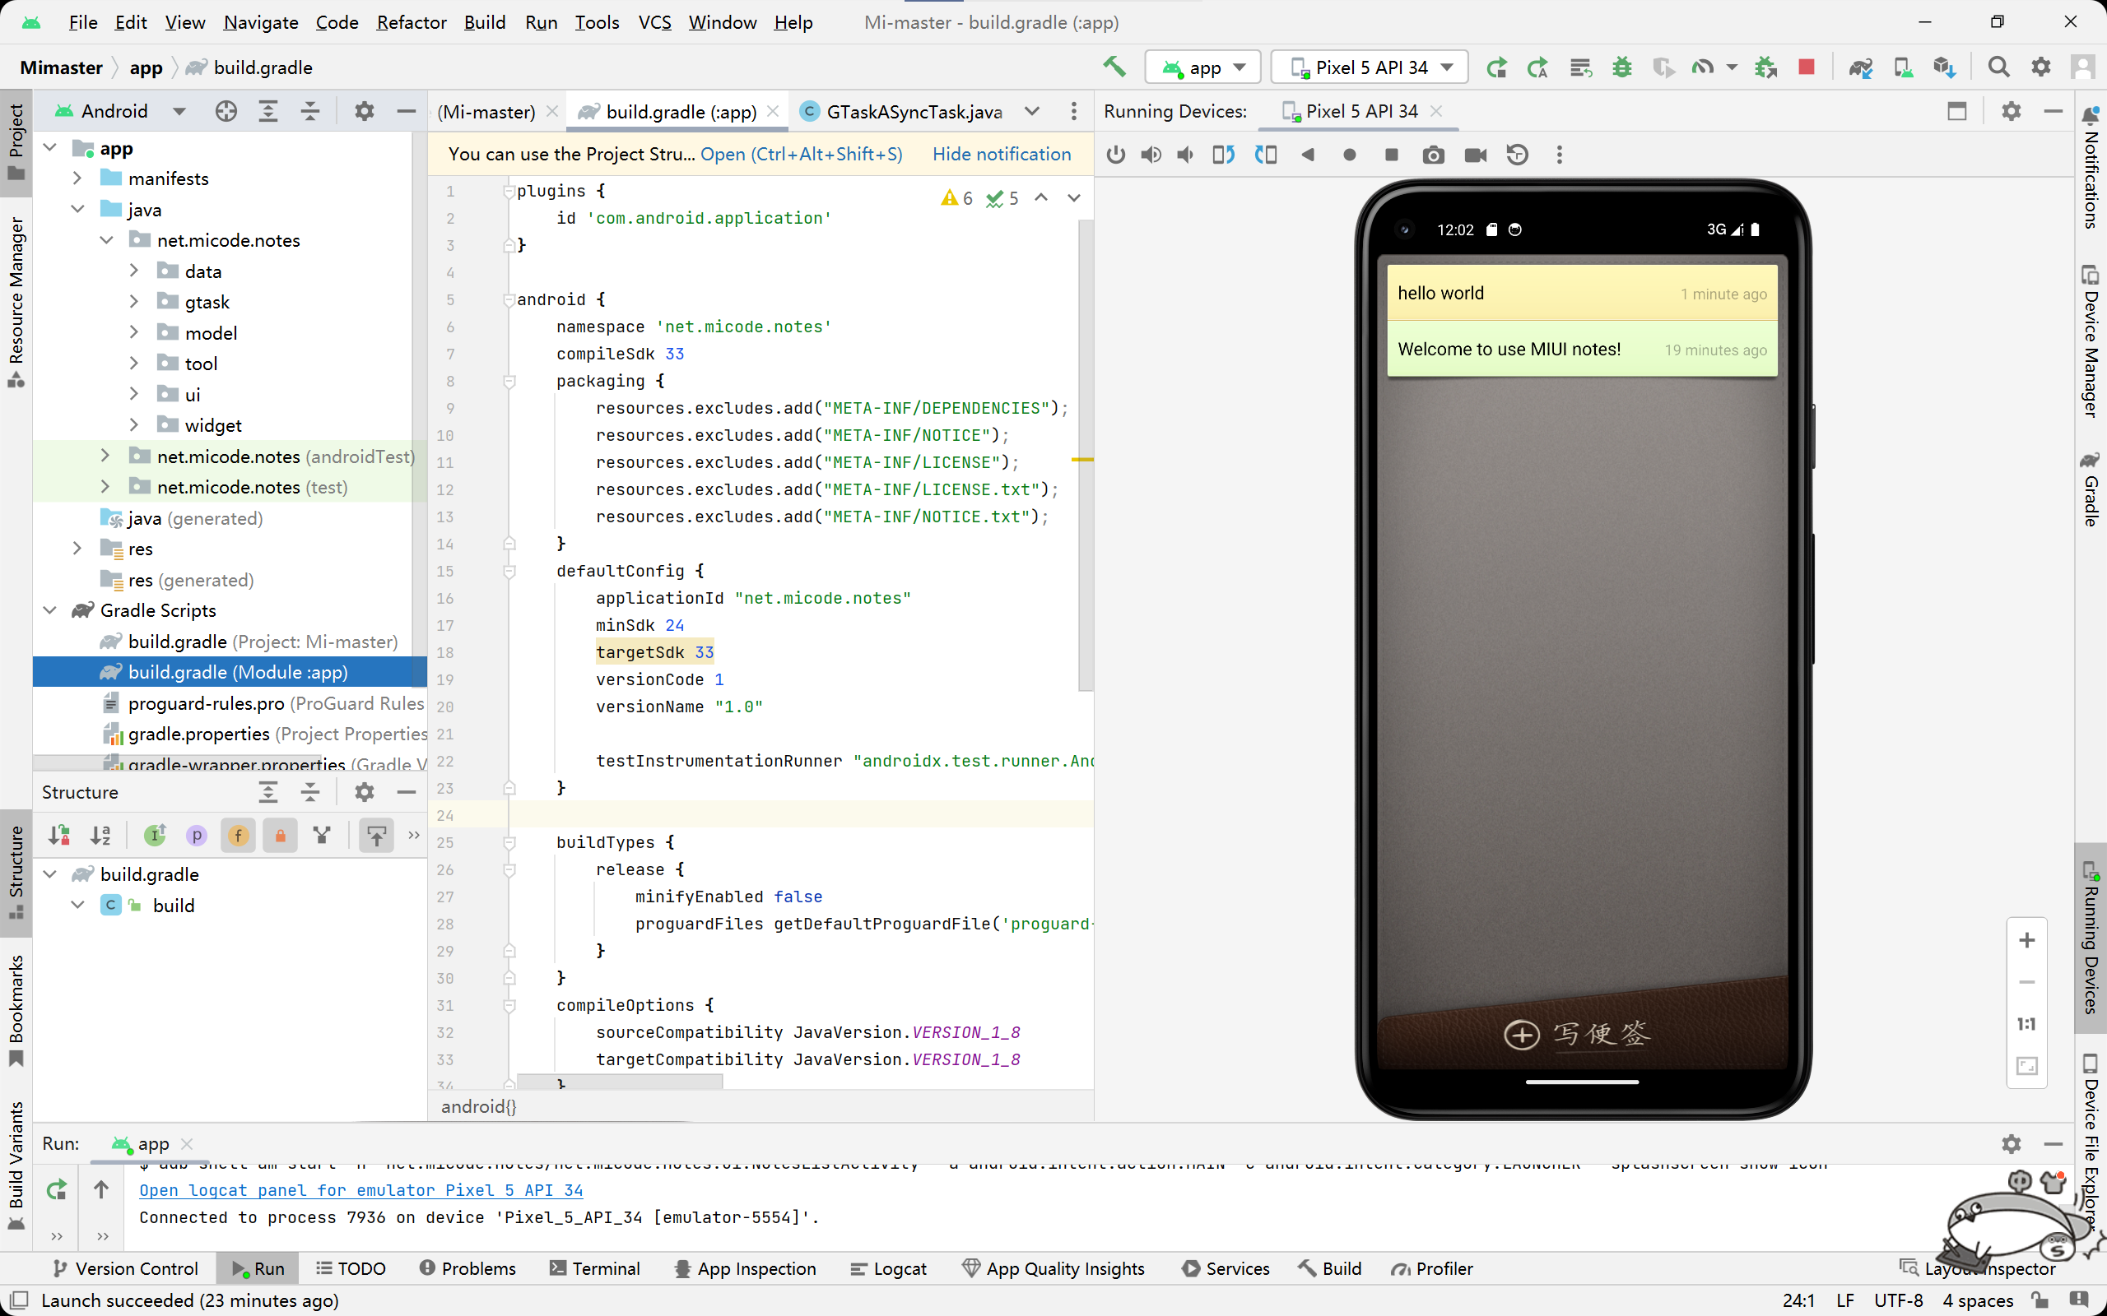Open the Refactor menu
The image size is (2107, 1316).
(411, 21)
